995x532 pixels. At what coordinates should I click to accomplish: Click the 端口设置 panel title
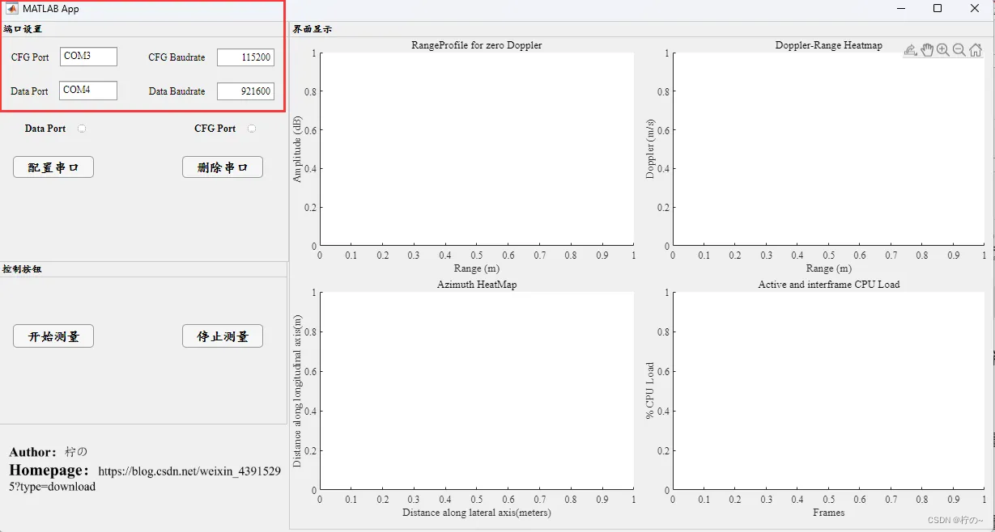(x=23, y=29)
